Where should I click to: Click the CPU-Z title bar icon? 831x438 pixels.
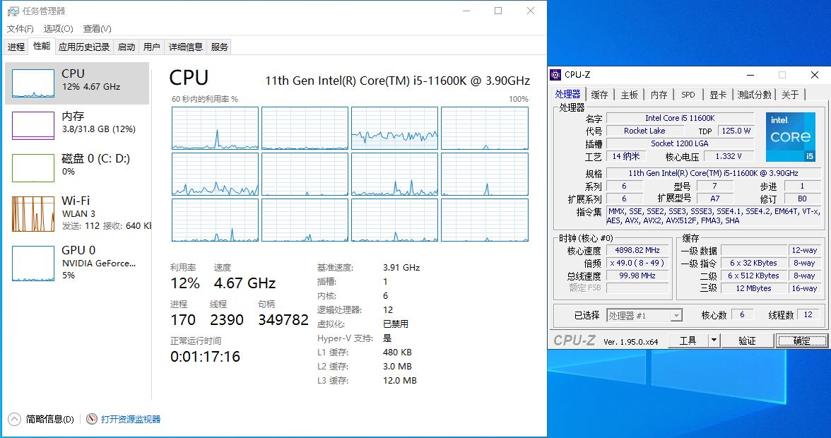pyautogui.click(x=555, y=75)
